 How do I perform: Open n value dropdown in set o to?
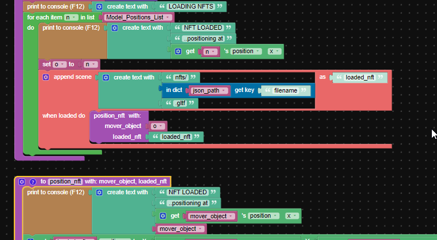pos(91,65)
